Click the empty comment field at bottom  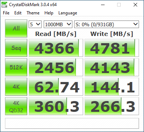[72, 123]
